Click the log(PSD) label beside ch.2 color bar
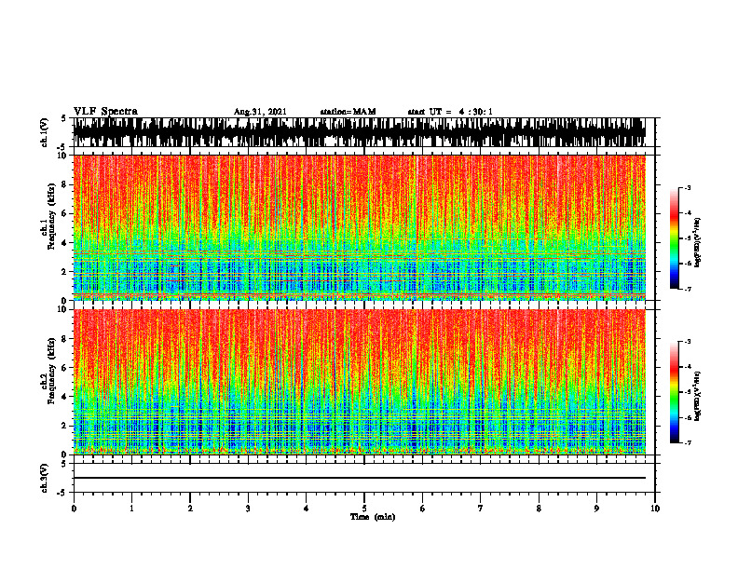The image size is (738, 570). [x=698, y=397]
